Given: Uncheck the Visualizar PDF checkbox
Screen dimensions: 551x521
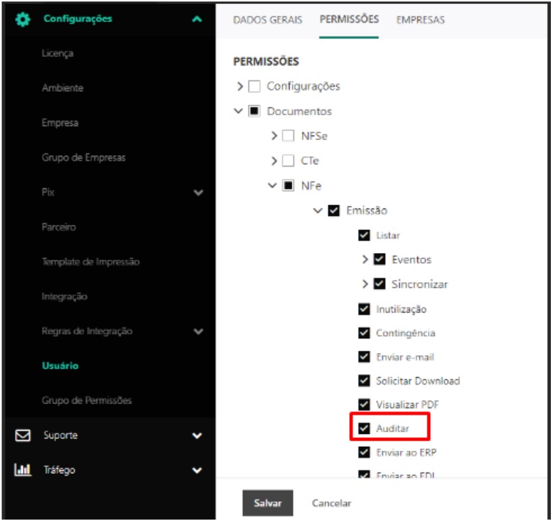Looking at the screenshot, I should pos(365,405).
